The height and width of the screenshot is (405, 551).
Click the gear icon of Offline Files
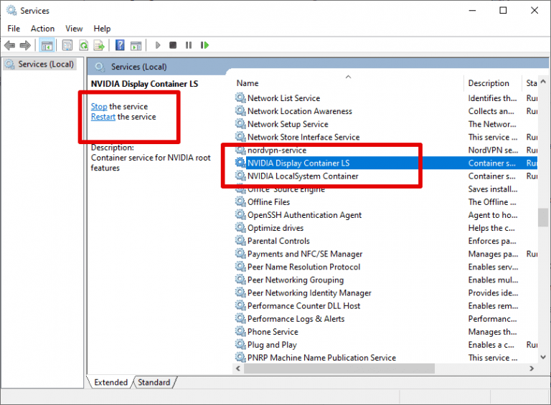[240, 202]
